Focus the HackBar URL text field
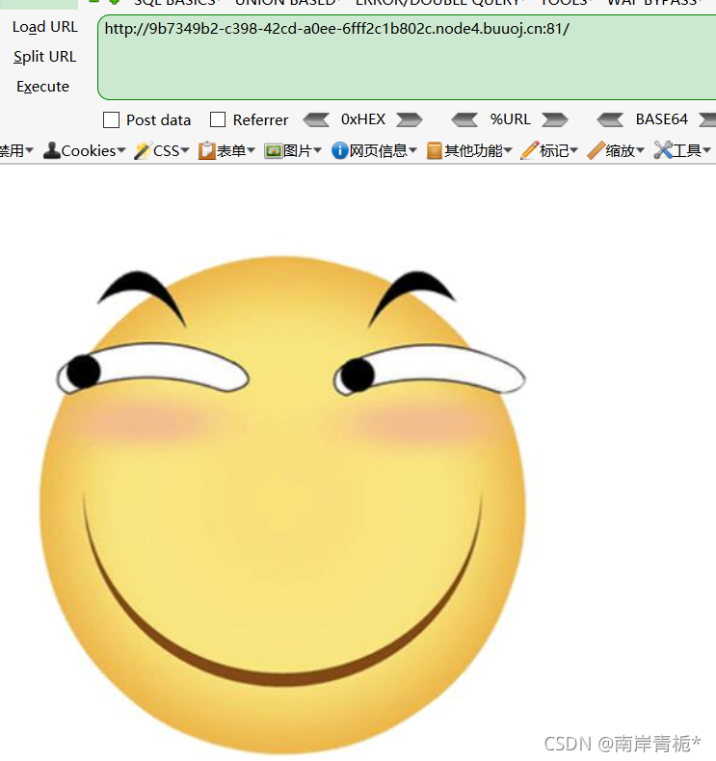The image size is (716, 761). coord(407,57)
